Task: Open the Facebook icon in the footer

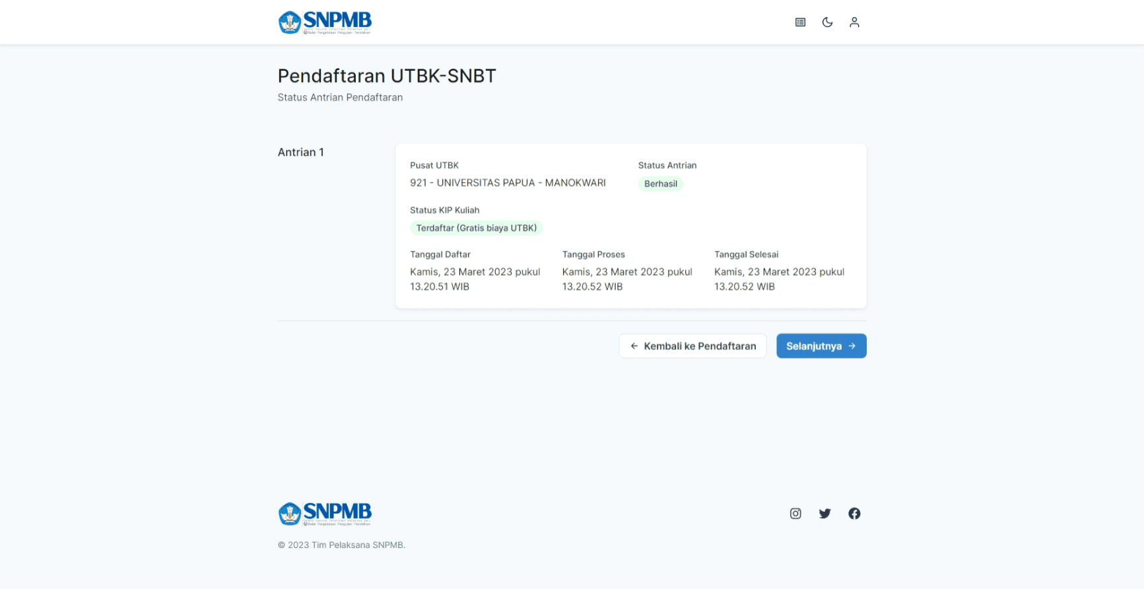Action: (x=854, y=514)
